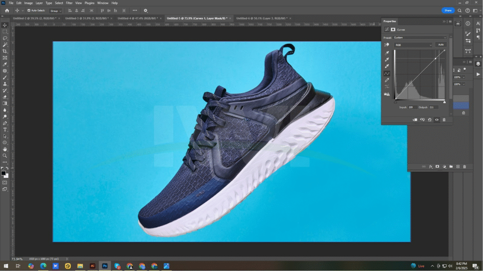
Task: Click the Curves Input value field
Action: pos(412,107)
